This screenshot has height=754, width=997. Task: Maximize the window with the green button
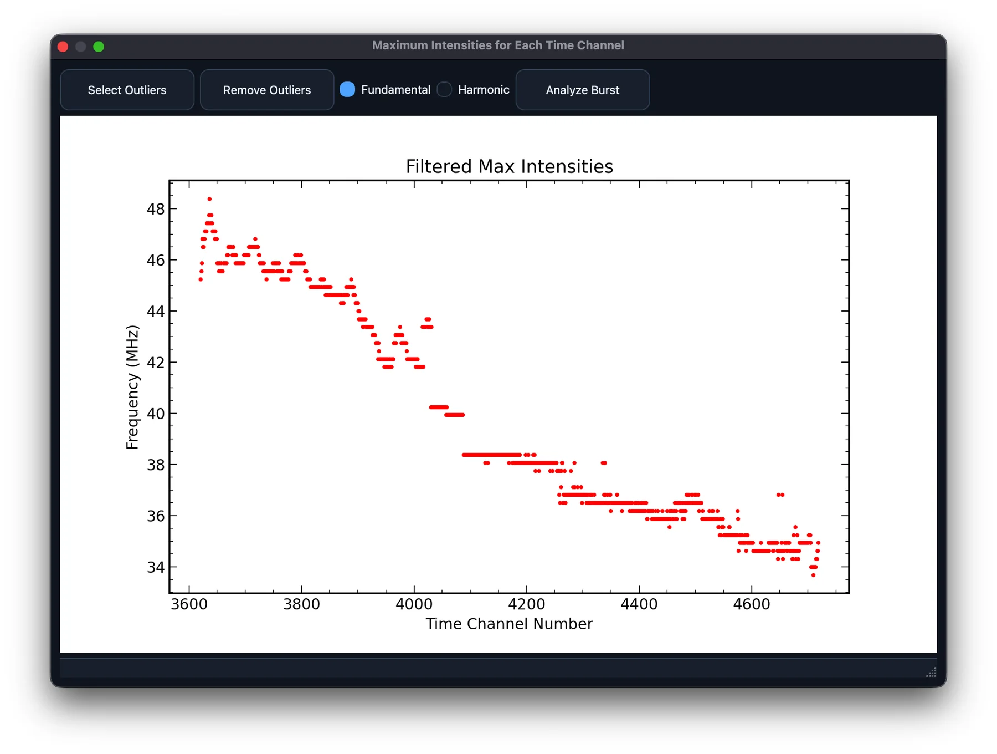point(99,47)
